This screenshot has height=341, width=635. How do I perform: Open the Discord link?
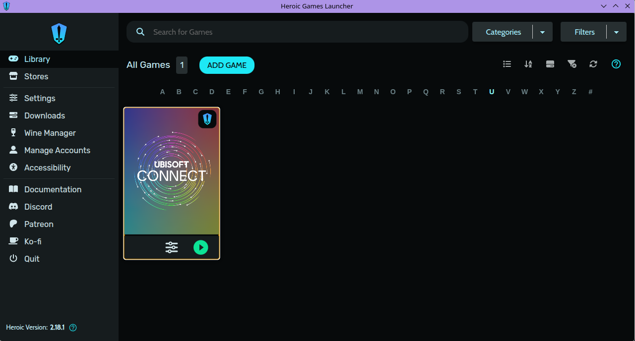point(59,207)
